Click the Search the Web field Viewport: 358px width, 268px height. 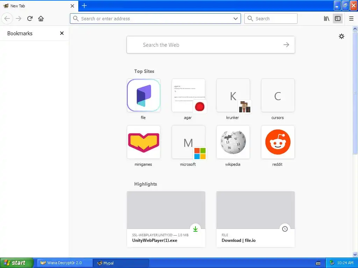(x=210, y=45)
